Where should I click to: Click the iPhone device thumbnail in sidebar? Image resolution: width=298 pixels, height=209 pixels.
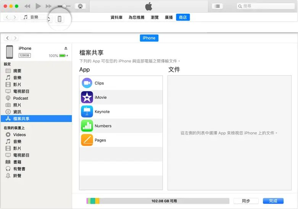coord(10,52)
